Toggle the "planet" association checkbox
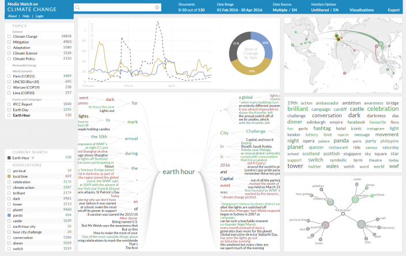Viewport: 406px width, 256px height. [x=9, y=218]
